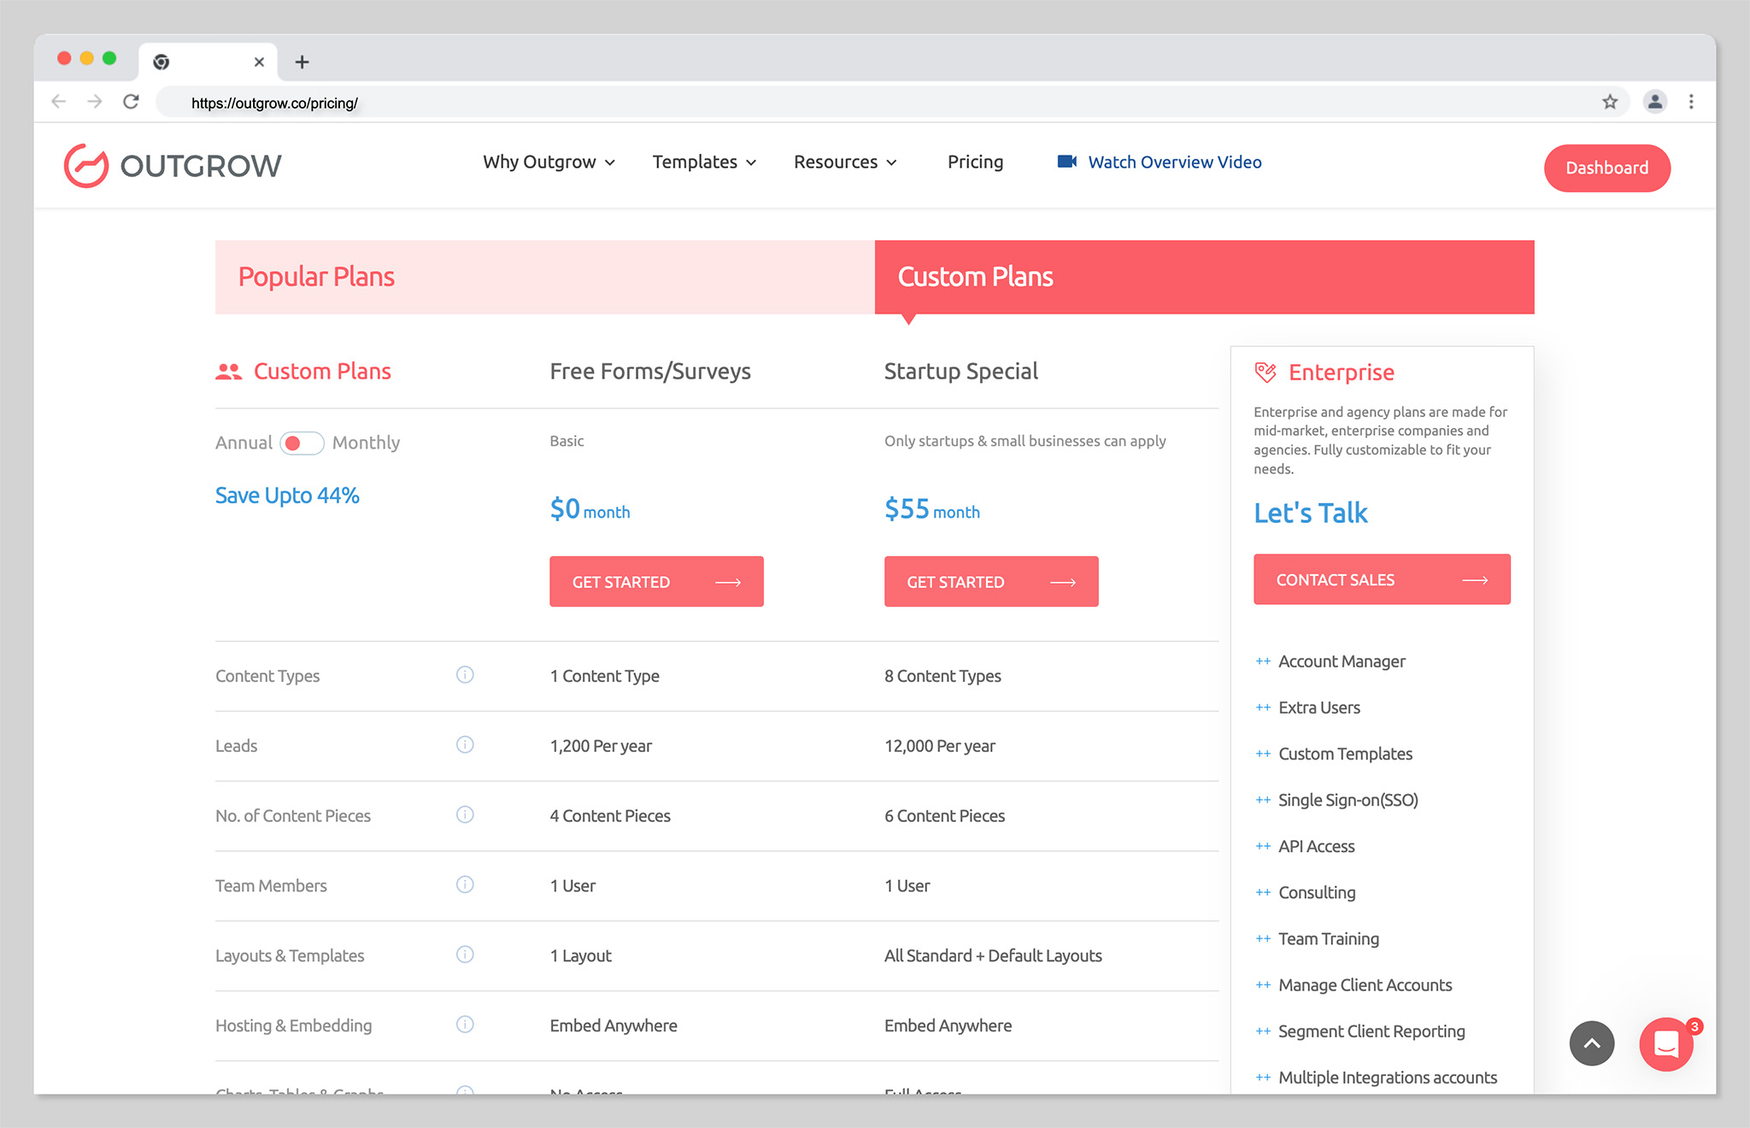Click the bookmark star in the address bar
The width and height of the screenshot is (1750, 1128).
pyautogui.click(x=1612, y=102)
